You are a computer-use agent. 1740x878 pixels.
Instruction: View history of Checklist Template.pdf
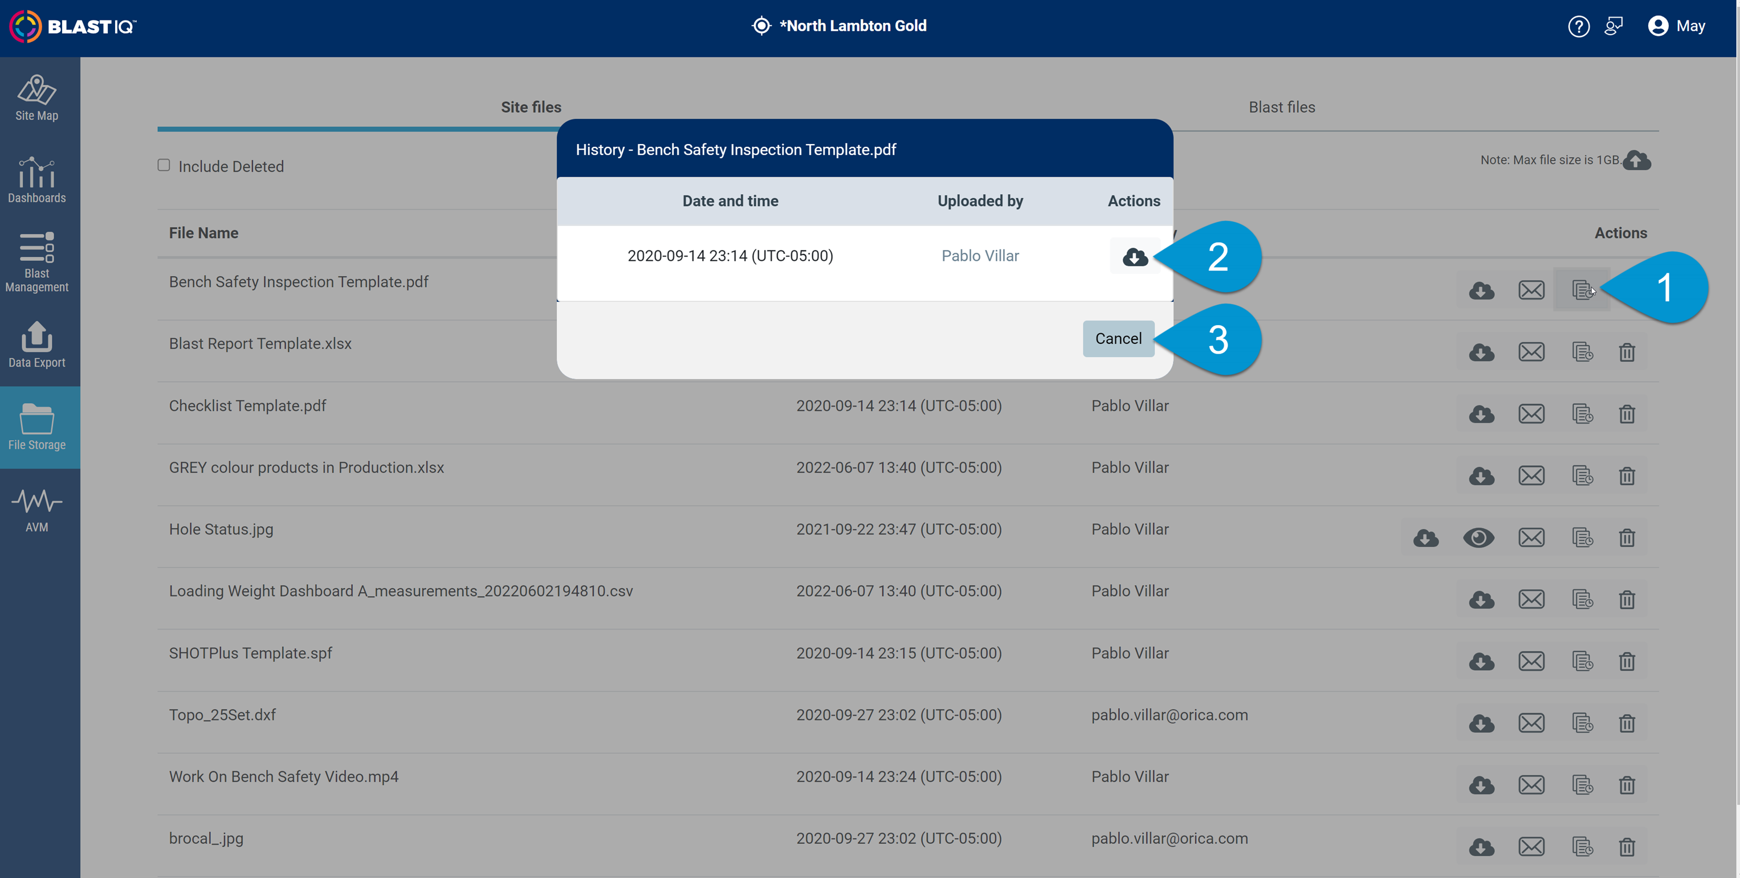tap(1582, 414)
